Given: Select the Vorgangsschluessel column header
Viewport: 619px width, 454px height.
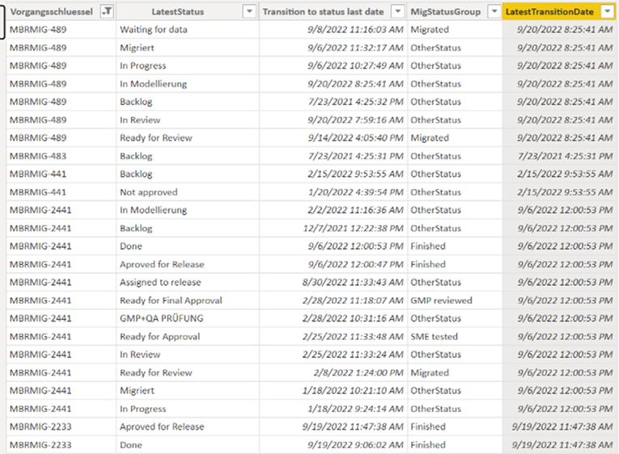Looking at the screenshot, I should click(51, 12).
